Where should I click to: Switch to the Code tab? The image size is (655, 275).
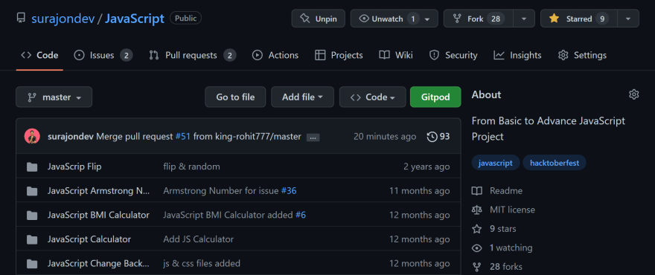[39, 55]
